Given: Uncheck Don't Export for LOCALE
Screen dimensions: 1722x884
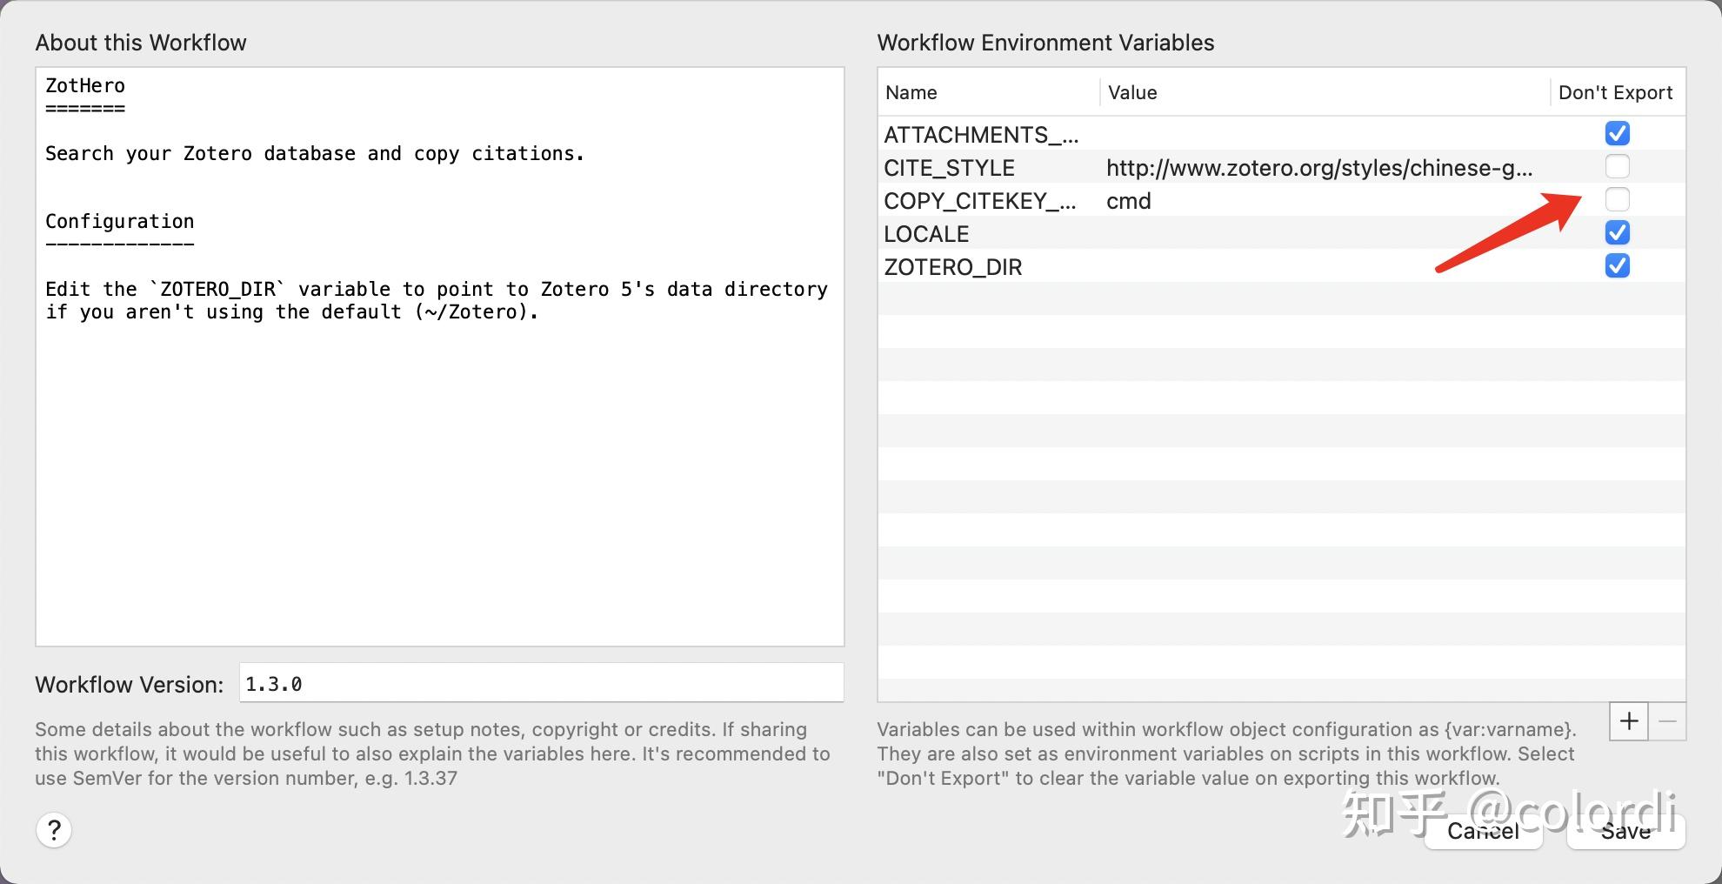Looking at the screenshot, I should point(1617,233).
